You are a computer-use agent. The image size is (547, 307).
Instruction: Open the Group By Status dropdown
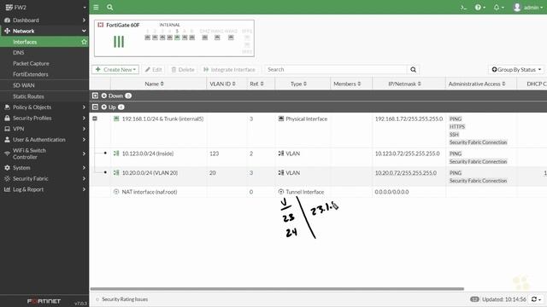pyautogui.click(x=516, y=70)
